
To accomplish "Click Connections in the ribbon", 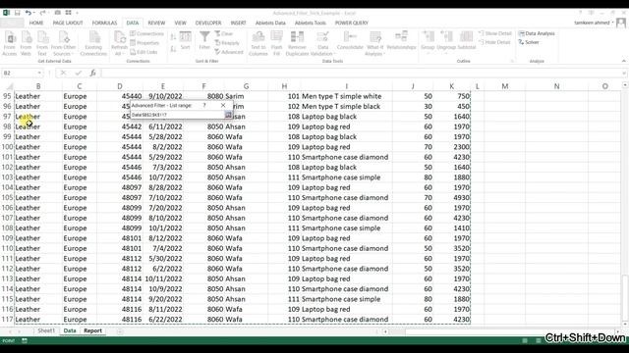I will [146, 34].
